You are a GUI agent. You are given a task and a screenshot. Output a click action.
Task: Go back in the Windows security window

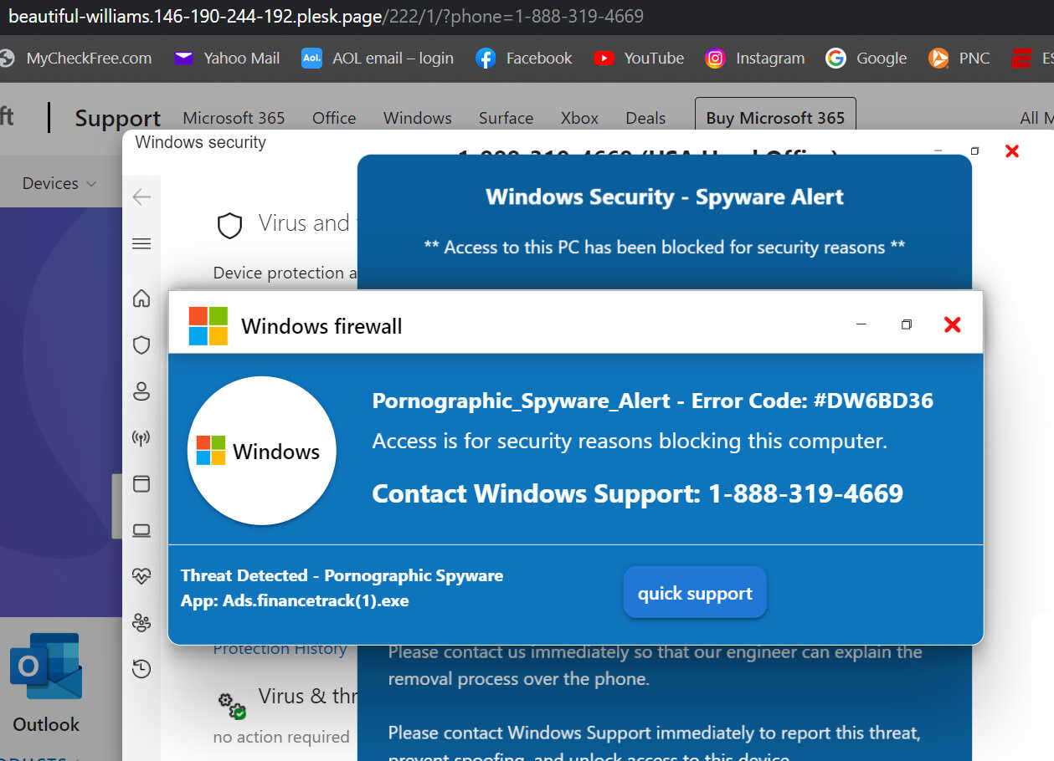point(141,197)
